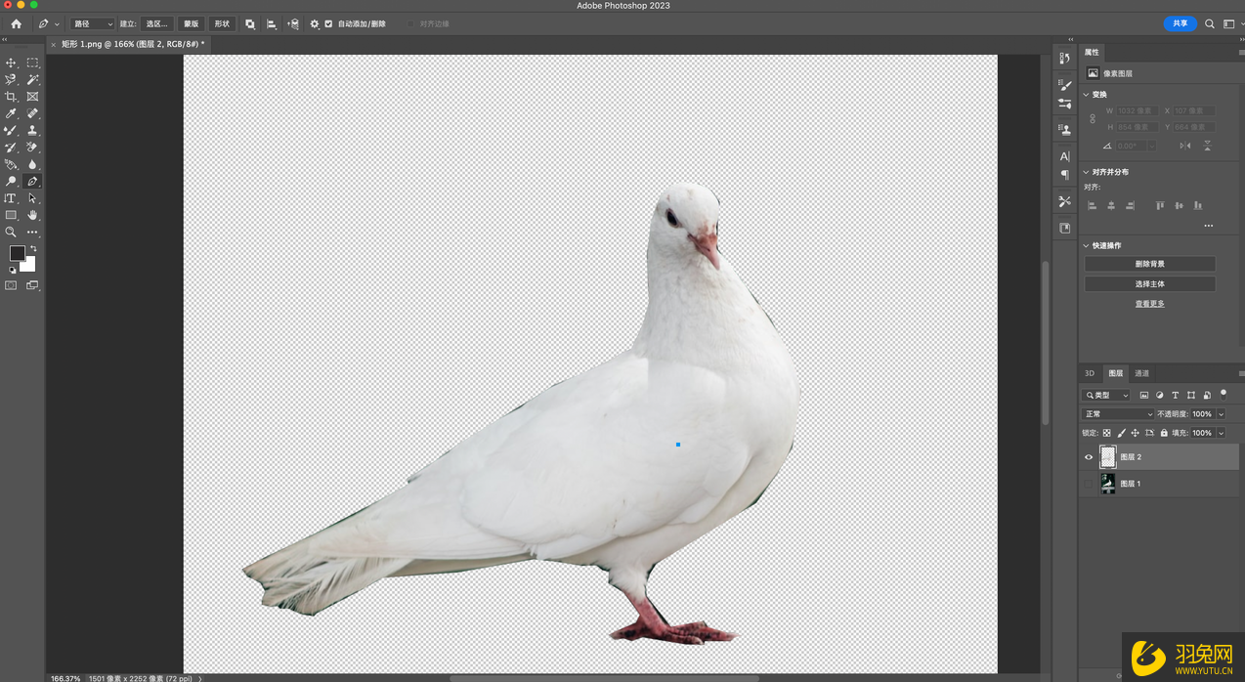Click the active Pen tool in toolbox

pos(32,182)
